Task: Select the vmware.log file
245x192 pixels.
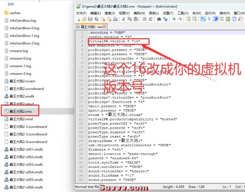Action: [16, 51]
